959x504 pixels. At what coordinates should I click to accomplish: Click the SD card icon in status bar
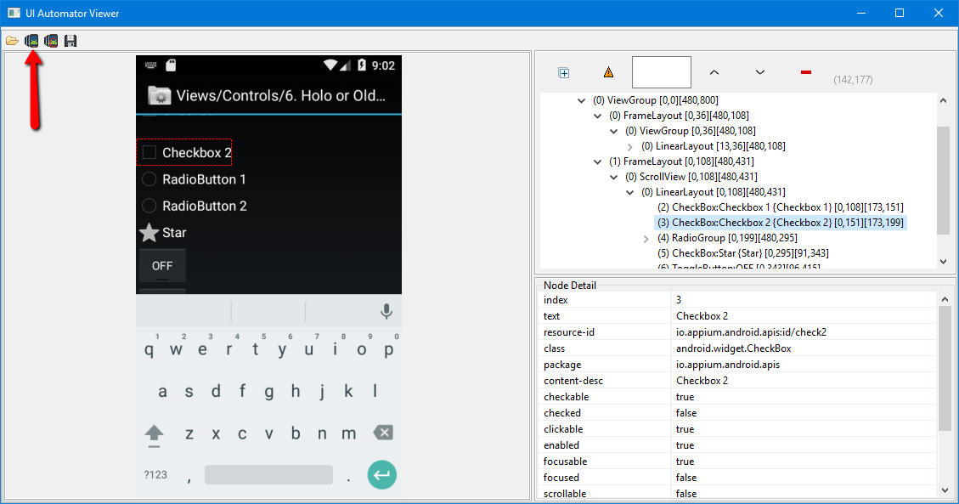coord(172,65)
